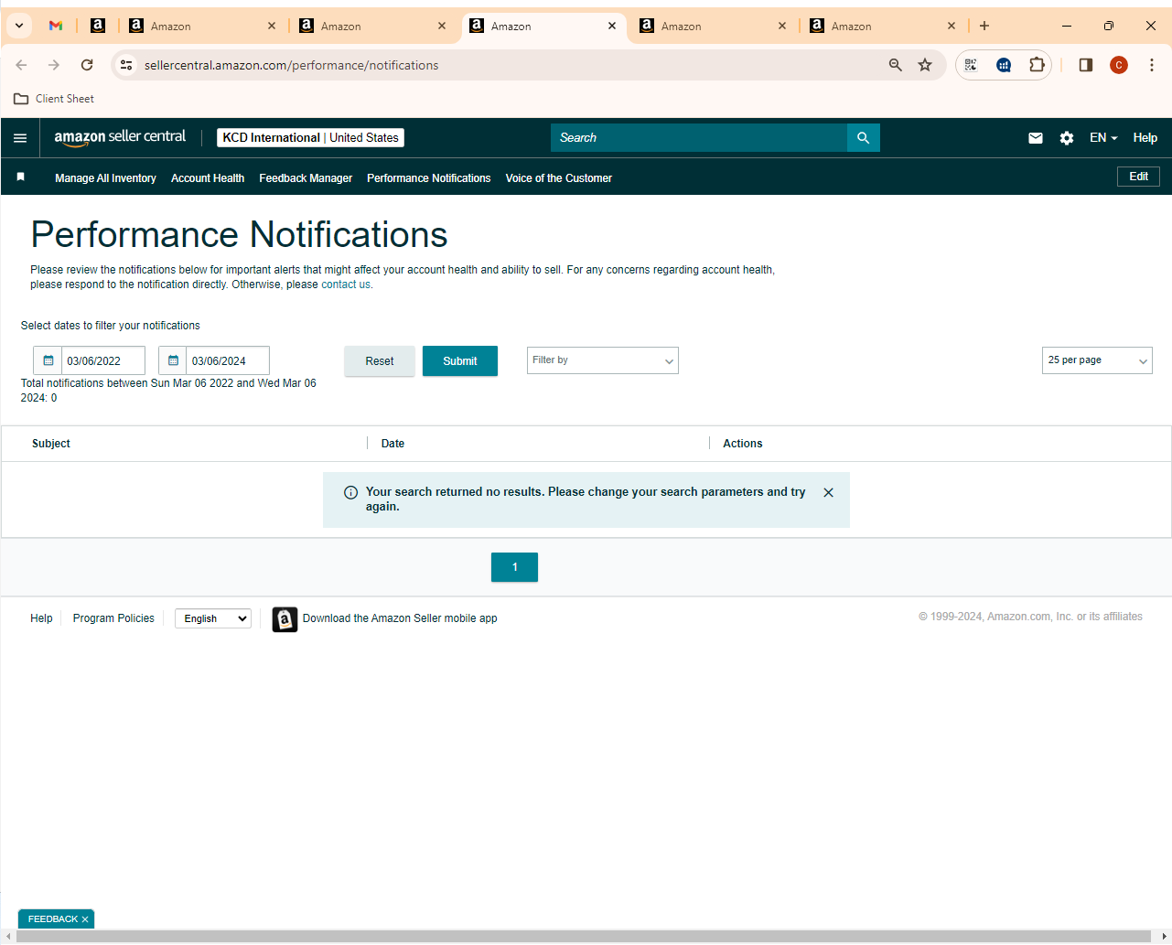This screenshot has height=945, width=1172.
Task: Open the settings gear icon
Action: tap(1067, 138)
